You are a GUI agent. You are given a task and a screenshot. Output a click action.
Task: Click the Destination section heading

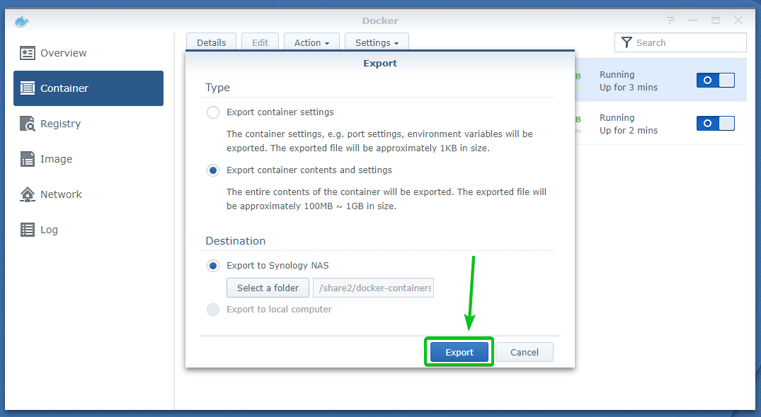coord(236,241)
